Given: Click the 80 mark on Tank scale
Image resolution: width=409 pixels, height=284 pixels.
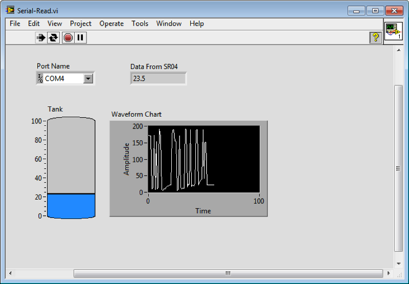Looking at the screenshot, I should pyautogui.click(x=38, y=140).
